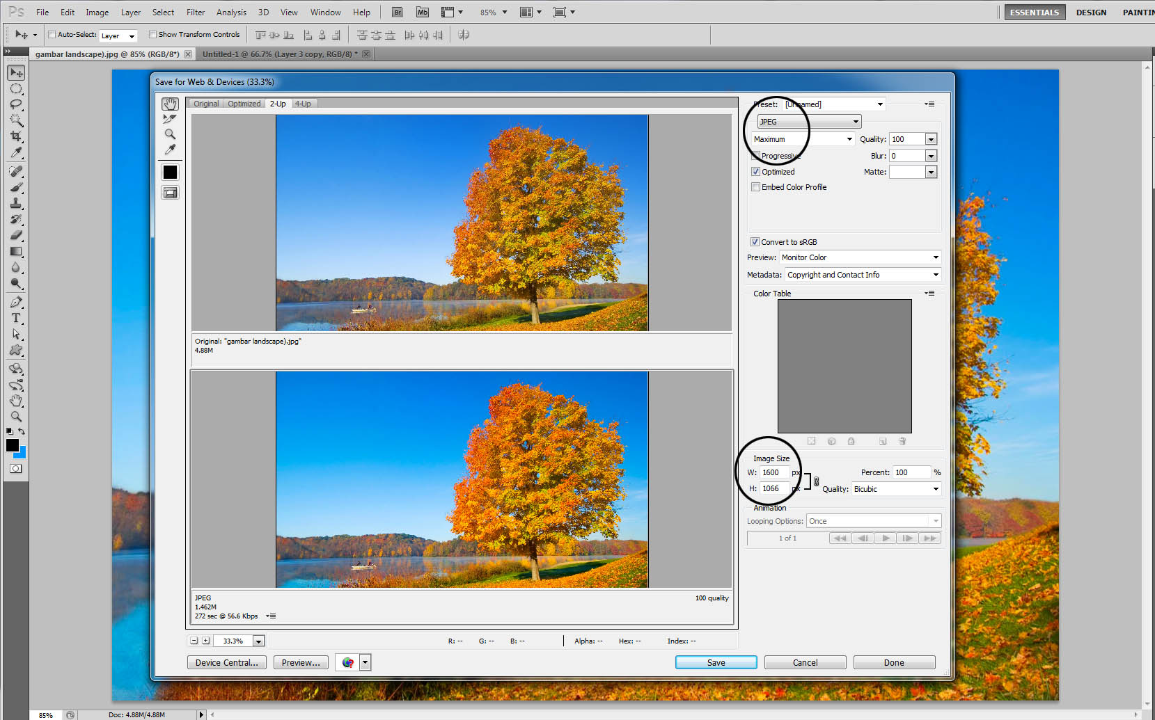Select the Slice Select tool
The image size is (1155, 720).
(x=170, y=118)
